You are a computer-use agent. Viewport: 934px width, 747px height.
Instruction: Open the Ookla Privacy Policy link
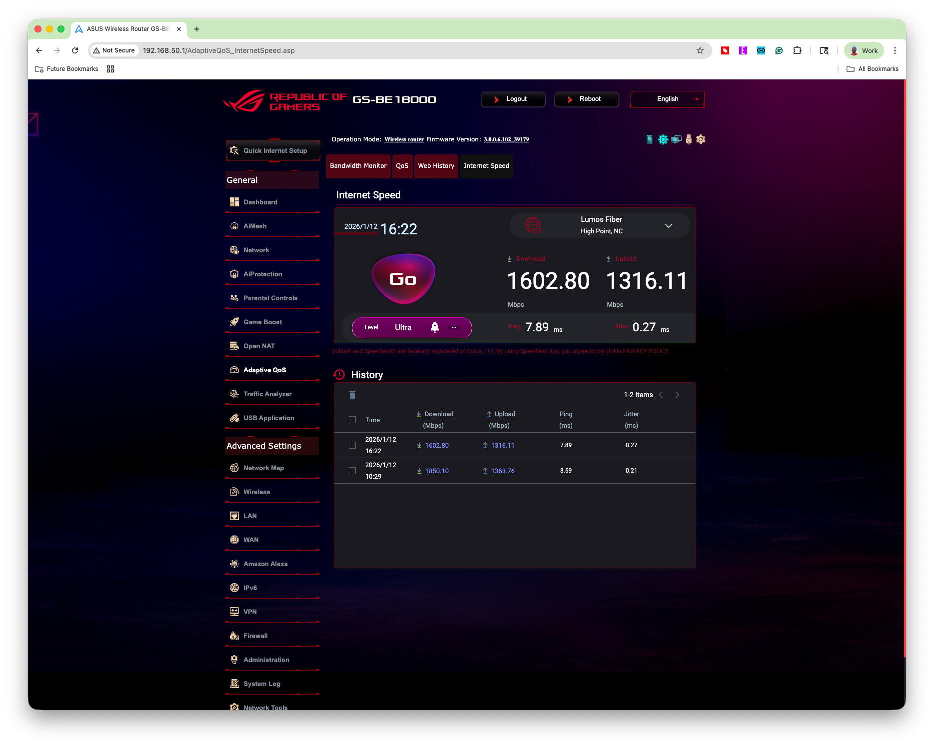coord(637,351)
